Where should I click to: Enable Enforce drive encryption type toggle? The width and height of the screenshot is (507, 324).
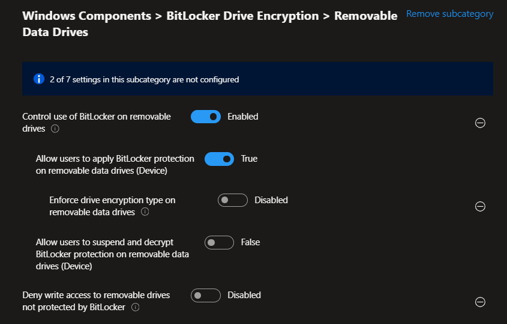pos(233,200)
